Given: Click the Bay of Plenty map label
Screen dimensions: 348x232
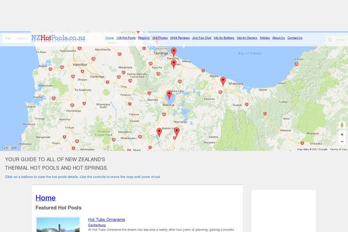Looking at the screenshot, I should click(x=249, y=53).
